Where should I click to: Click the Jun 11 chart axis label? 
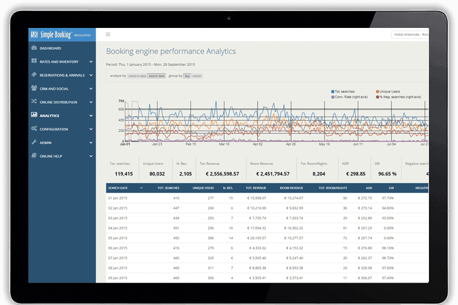coord(358,144)
